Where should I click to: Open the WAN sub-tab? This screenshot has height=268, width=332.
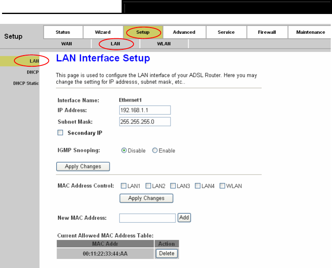click(x=67, y=44)
